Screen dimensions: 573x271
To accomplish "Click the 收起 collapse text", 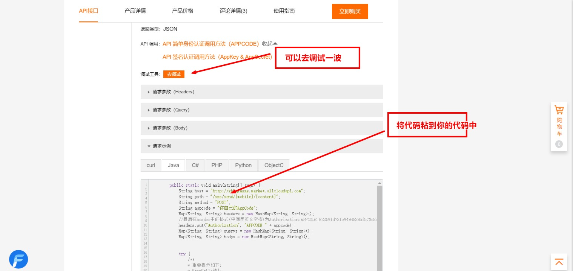I will (267, 44).
